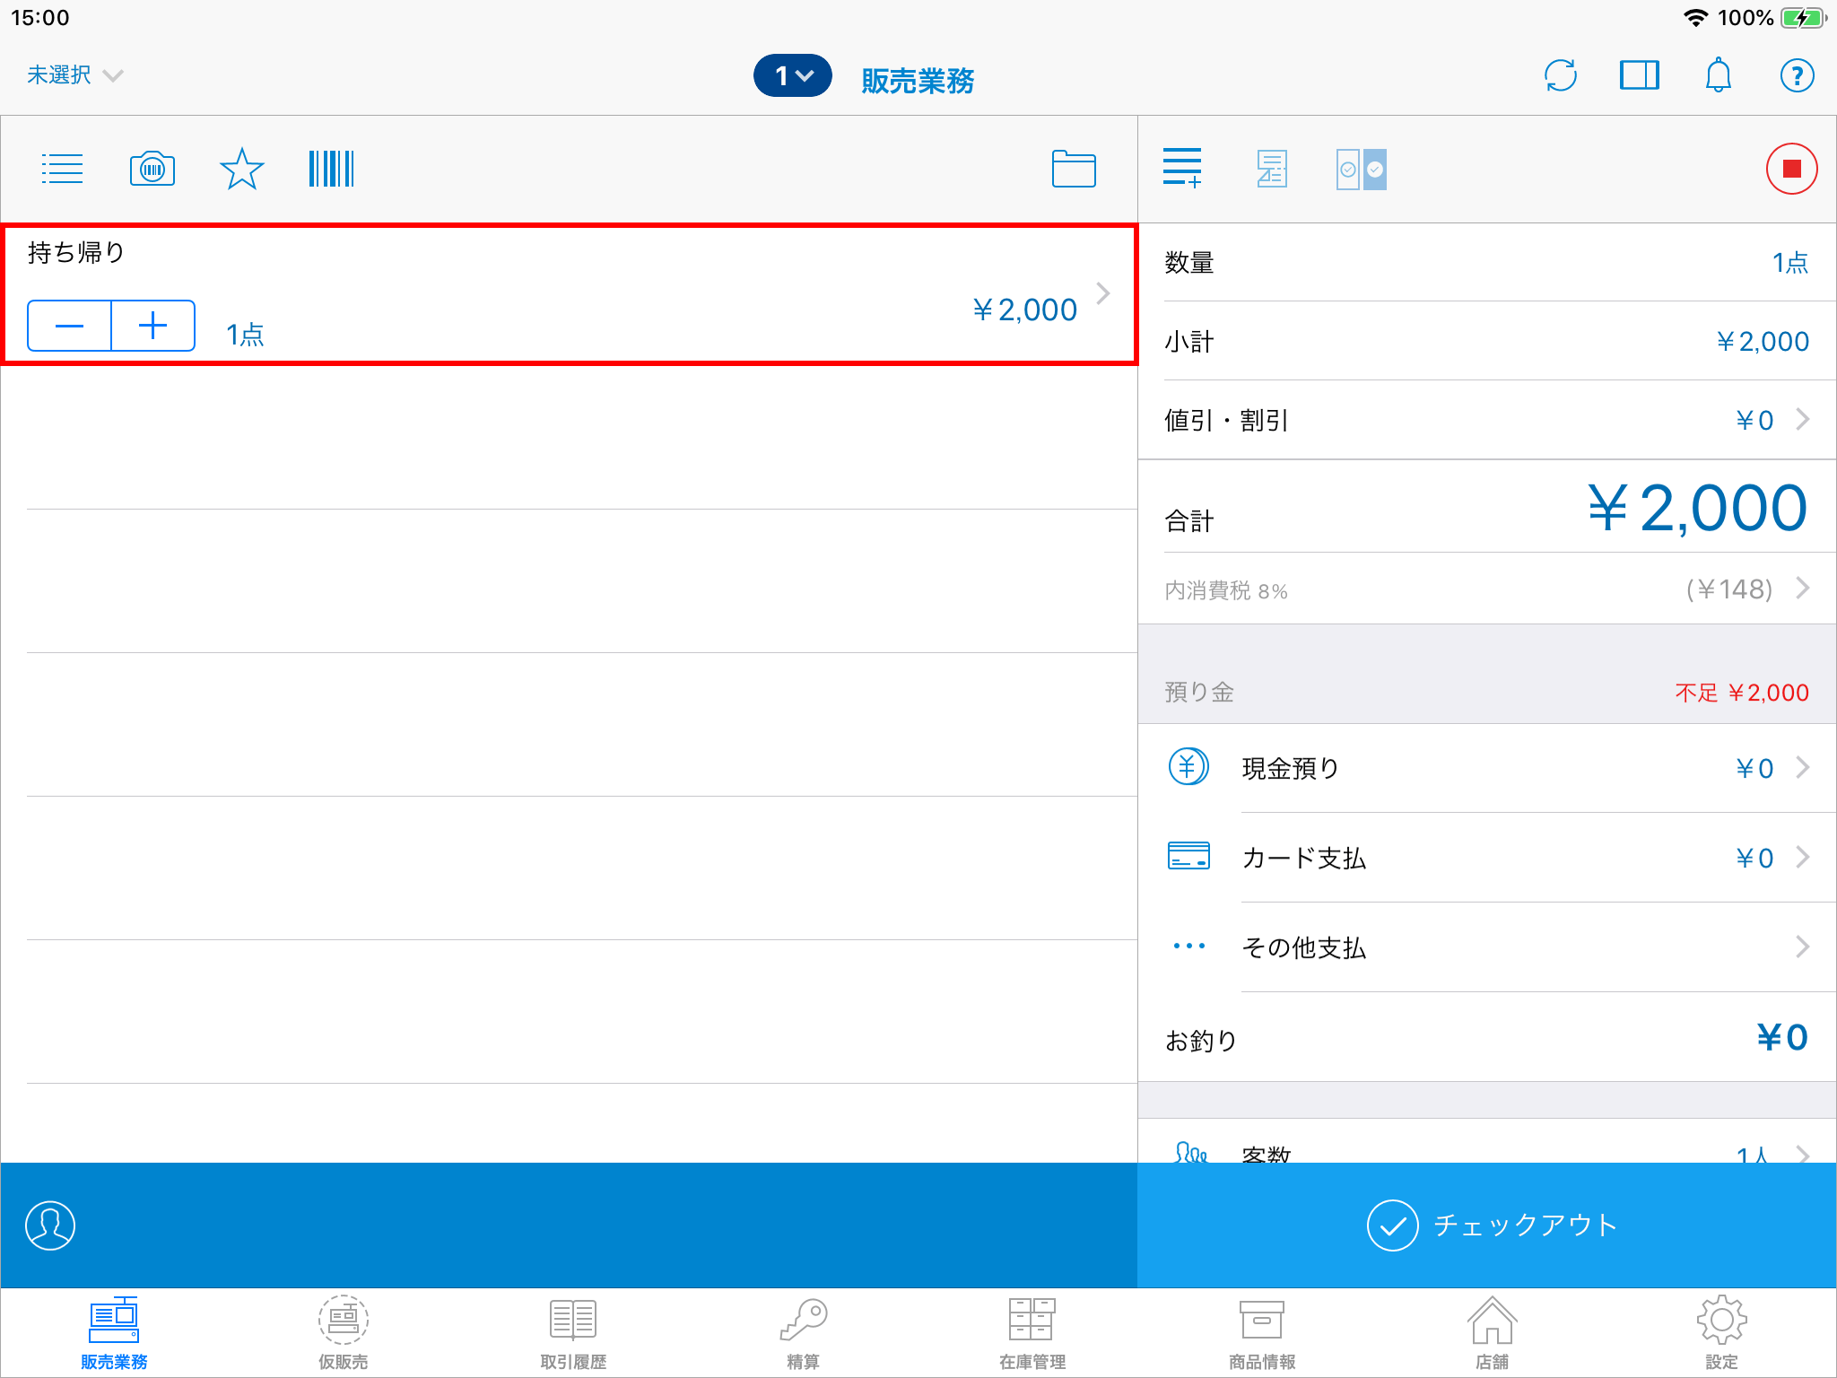Open カード支払 card payment entry
The width and height of the screenshot is (1837, 1378).
(x=1486, y=858)
